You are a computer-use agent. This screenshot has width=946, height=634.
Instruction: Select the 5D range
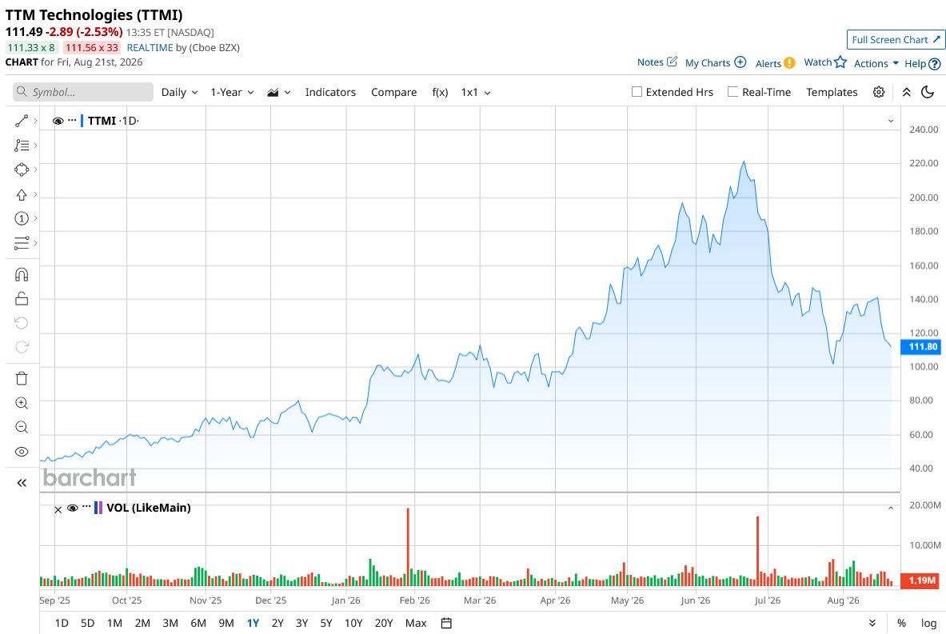tap(87, 623)
